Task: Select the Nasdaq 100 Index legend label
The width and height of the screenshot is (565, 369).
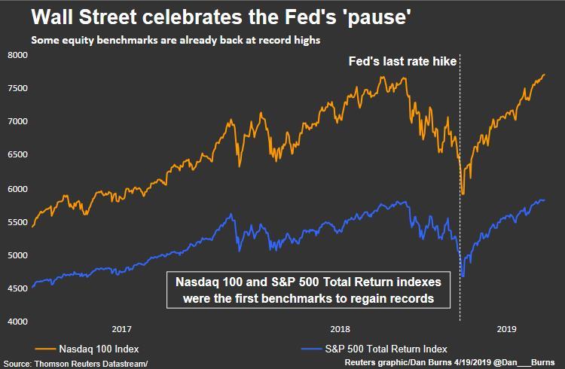Action: pos(99,349)
